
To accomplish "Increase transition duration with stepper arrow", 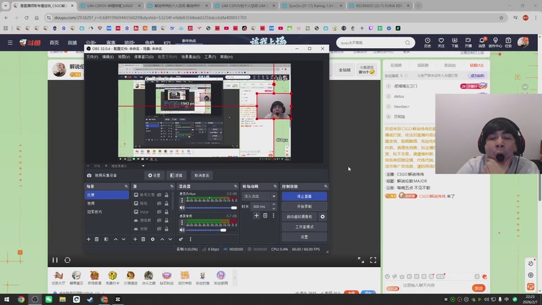I will coord(274,205).
